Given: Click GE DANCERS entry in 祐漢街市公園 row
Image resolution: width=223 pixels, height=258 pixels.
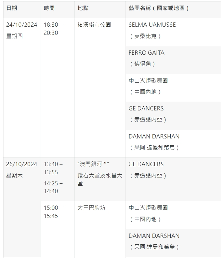Looking at the screenshot, I should coord(173,116).
